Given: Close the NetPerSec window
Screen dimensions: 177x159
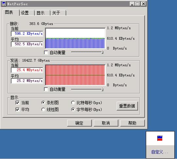Looking at the screenshot, I should point(144,4).
